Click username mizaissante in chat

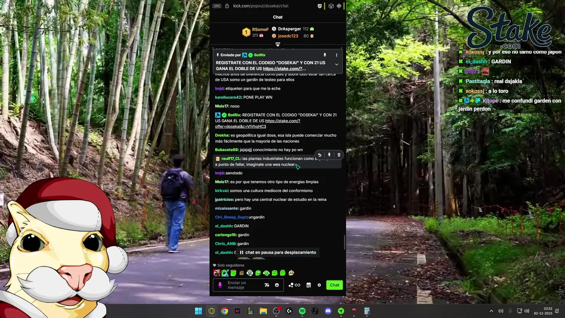pos(226,208)
